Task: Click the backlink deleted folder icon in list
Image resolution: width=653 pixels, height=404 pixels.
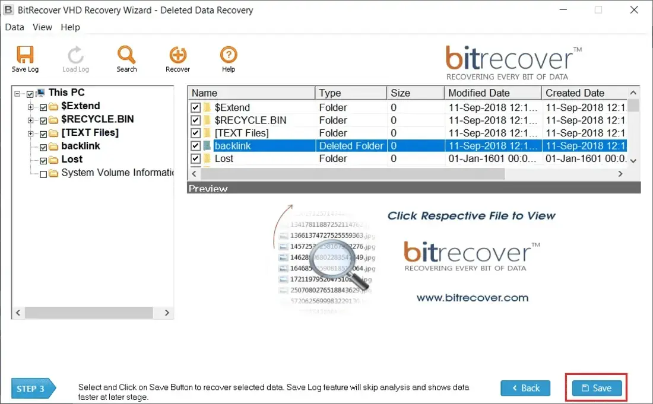Action: click(x=207, y=145)
